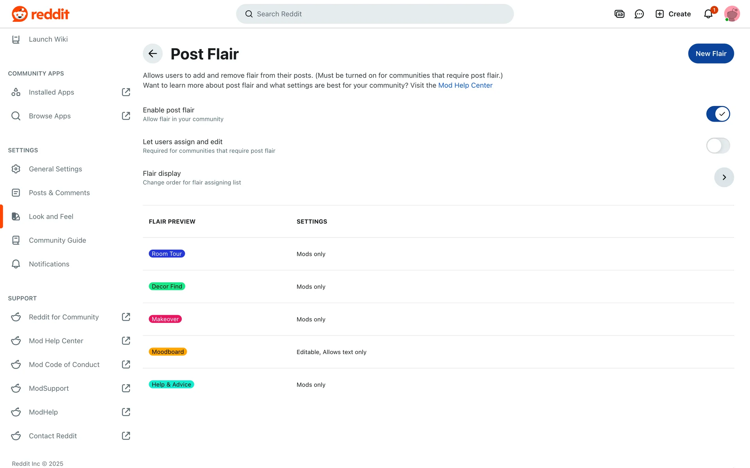Click the Create post button
Image resolution: width=750 pixels, height=468 pixels.
click(673, 14)
